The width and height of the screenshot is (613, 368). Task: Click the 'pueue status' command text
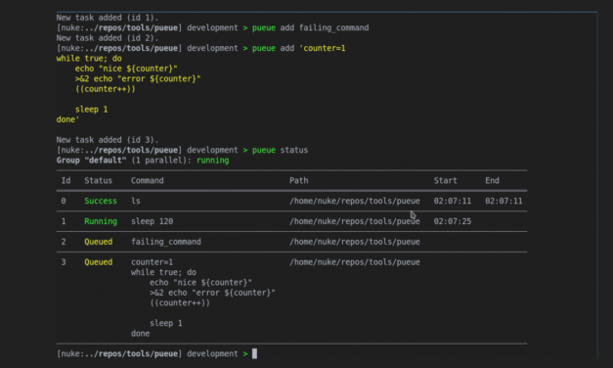280,150
